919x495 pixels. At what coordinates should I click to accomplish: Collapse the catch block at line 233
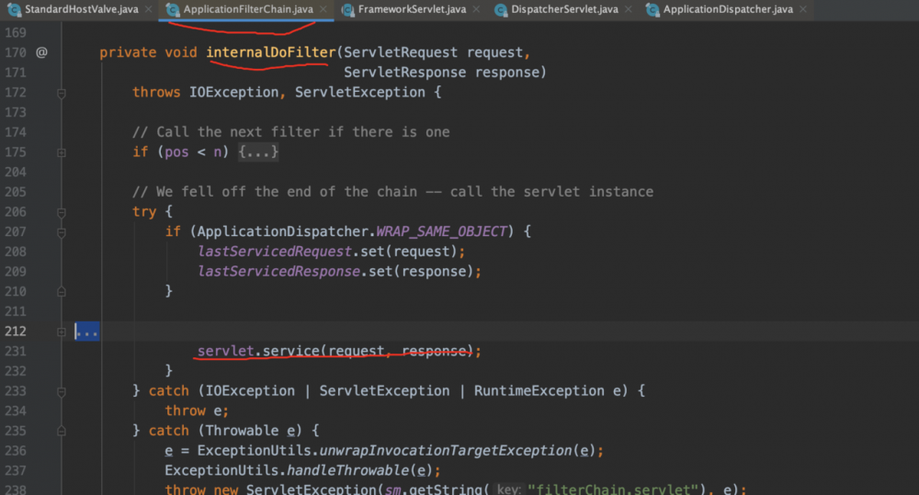62,391
